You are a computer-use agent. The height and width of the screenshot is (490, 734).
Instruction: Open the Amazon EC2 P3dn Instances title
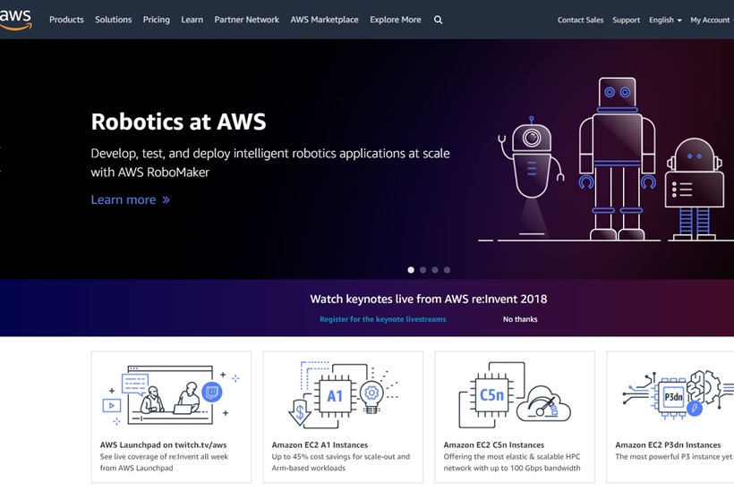click(x=668, y=444)
